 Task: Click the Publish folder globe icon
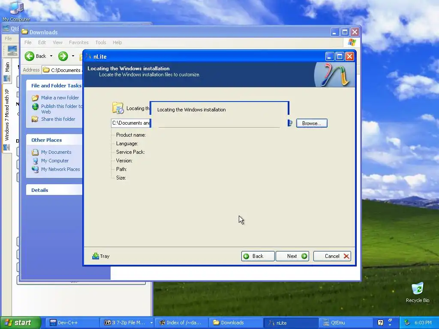pyautogui.click(x=35, y=107)
